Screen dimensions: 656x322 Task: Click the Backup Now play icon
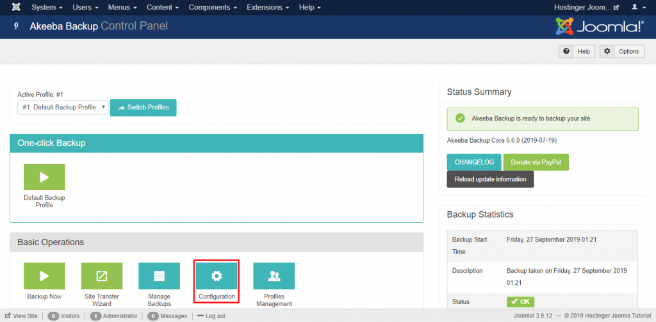pyautogui.click(x=44, y=276)
